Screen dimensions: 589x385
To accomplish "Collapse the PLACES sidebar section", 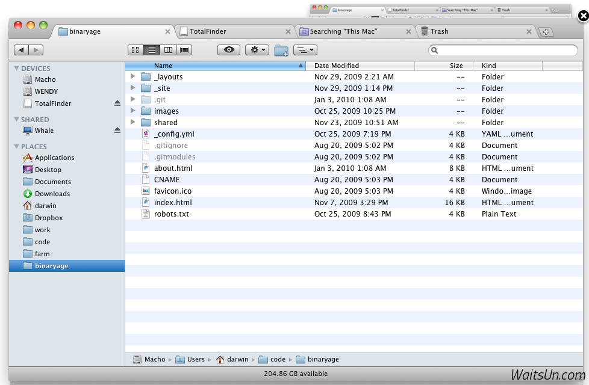I will [17, 147].
